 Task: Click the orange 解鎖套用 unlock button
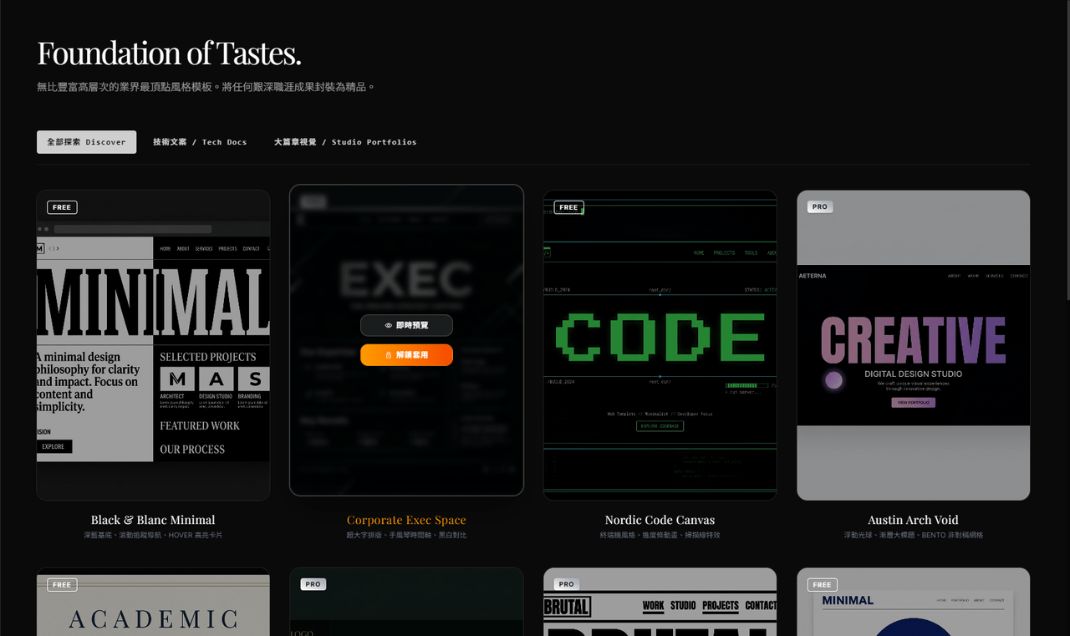tap(406, 355)
